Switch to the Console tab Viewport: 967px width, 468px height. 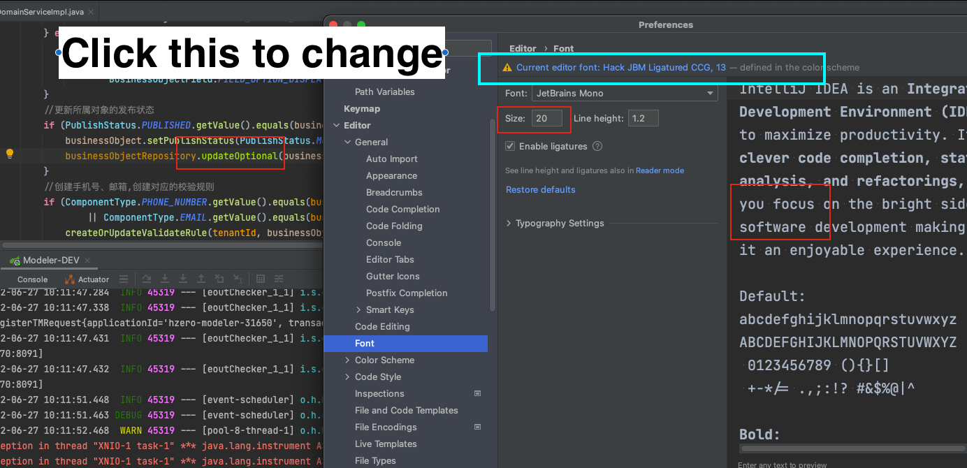32,279
